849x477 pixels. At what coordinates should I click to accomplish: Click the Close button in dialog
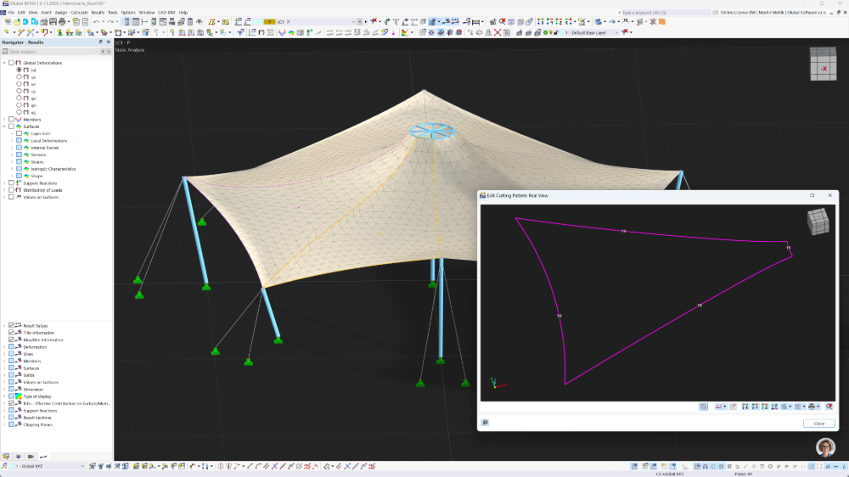[819, 424]
